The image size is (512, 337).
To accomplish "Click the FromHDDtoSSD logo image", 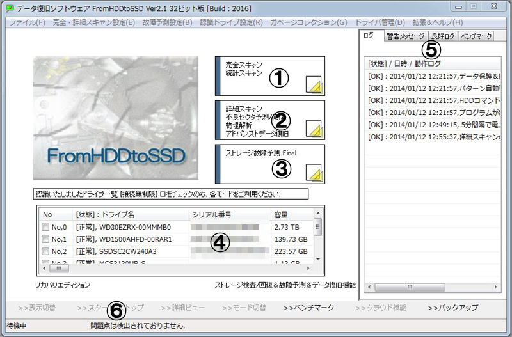I will pos(116,118).
